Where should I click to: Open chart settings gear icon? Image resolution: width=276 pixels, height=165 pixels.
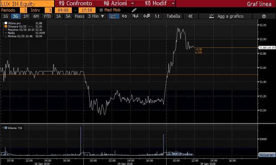[x=264, y=17]
